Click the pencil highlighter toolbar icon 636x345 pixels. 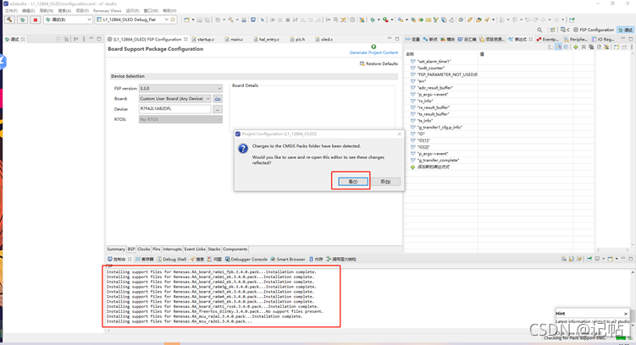tap(470, 19)
